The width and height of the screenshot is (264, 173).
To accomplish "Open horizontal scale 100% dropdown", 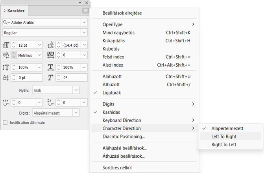I will (x=84, y=67).
